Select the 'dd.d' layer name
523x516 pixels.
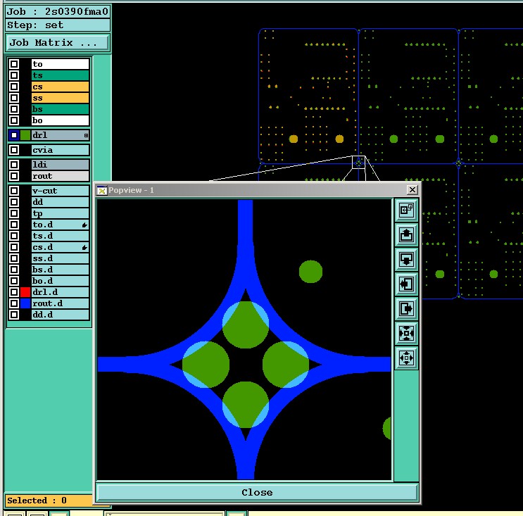[61, 315]
